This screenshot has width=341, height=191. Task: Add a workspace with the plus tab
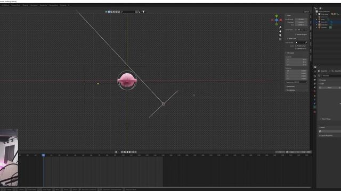point(69,5)
